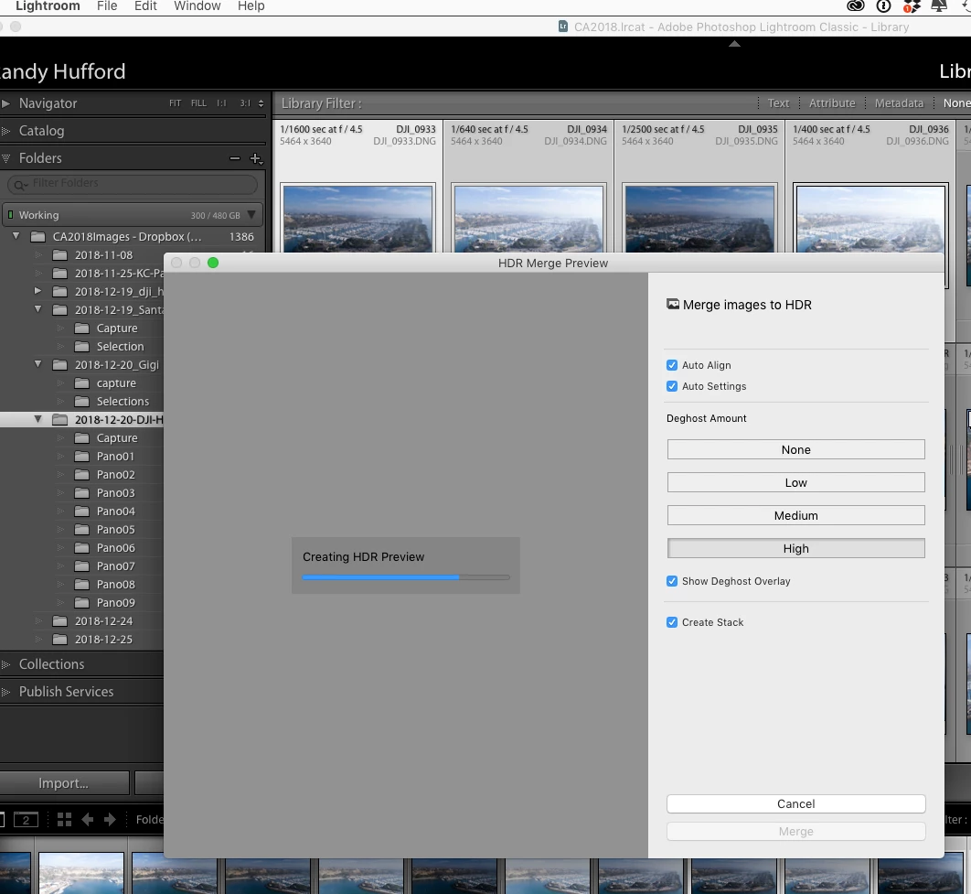This screenshot has height=894, width=971.
Task: Click Cancel in HDR Merge Preview
Action: 795,803
